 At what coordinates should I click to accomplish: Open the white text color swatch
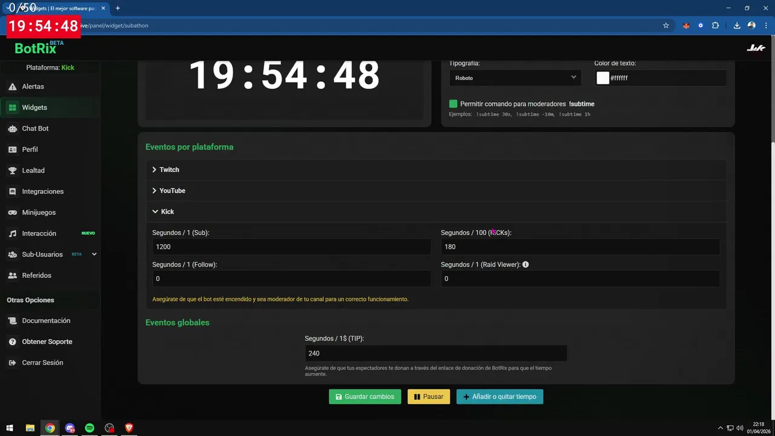602,78
